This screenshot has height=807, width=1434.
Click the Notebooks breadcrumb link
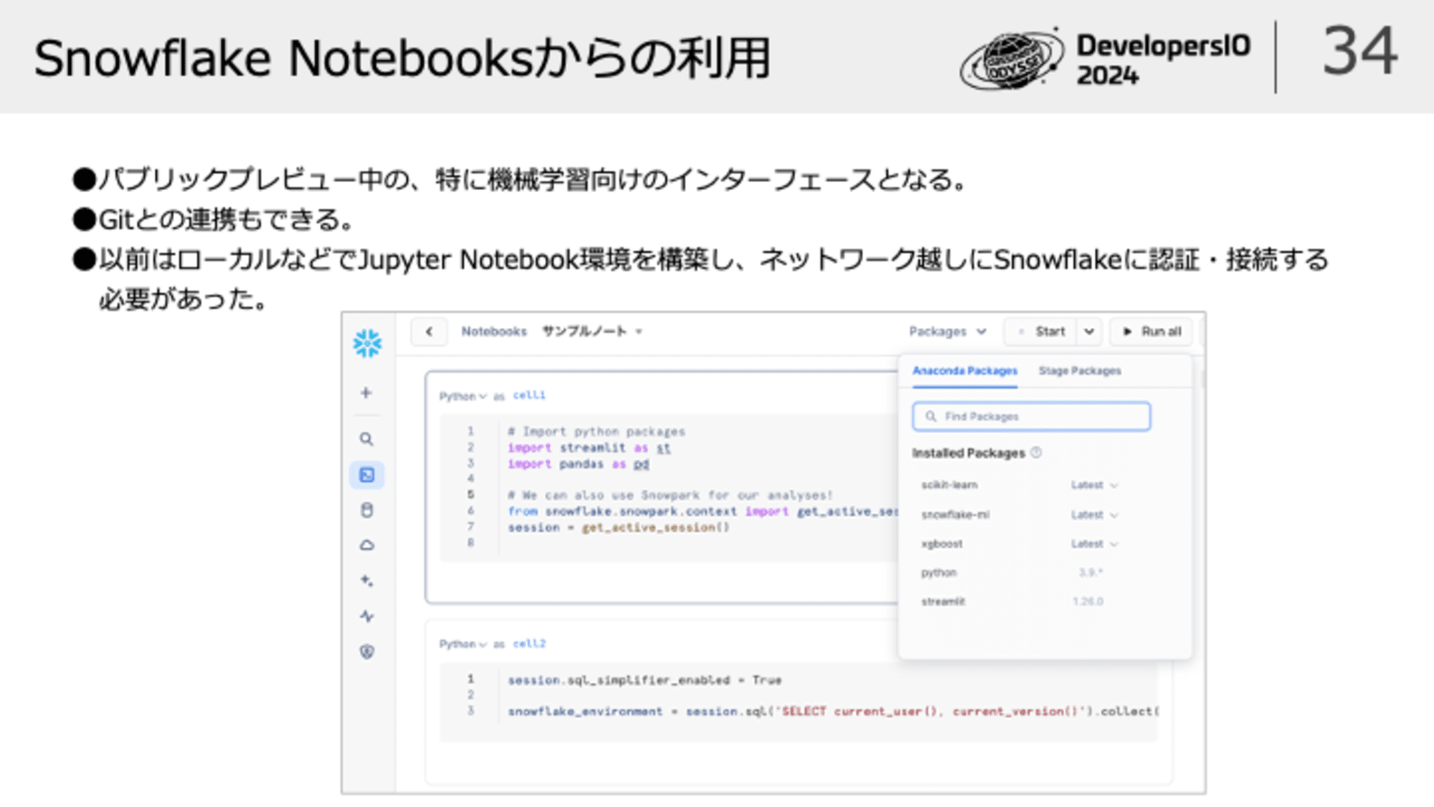point(494,331)
